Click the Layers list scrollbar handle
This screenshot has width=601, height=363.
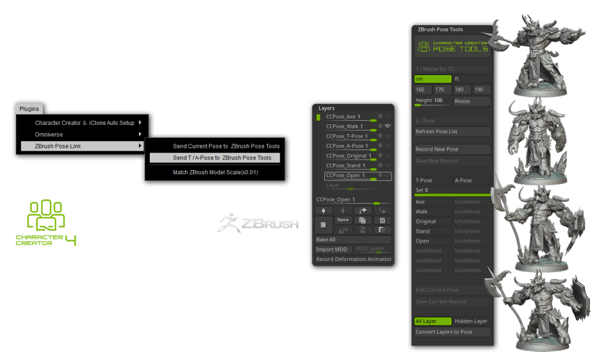tap(318, 117)
